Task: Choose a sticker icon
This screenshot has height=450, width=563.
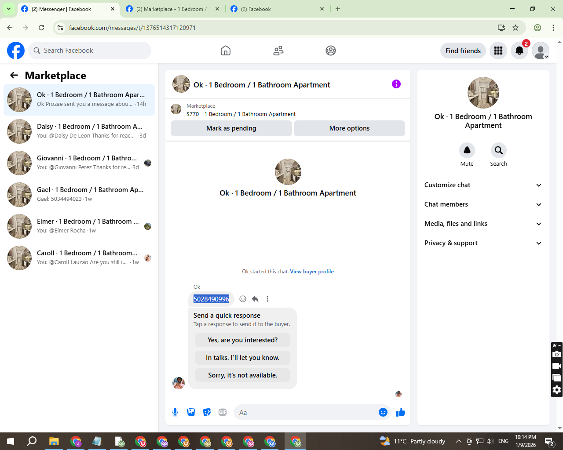Action: (x=207, y=412)
